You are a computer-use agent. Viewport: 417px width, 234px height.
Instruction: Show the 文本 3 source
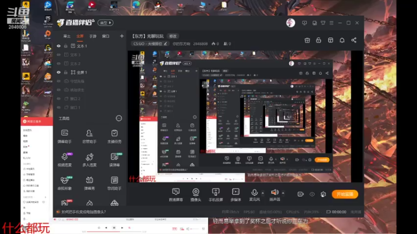point(59,55)
